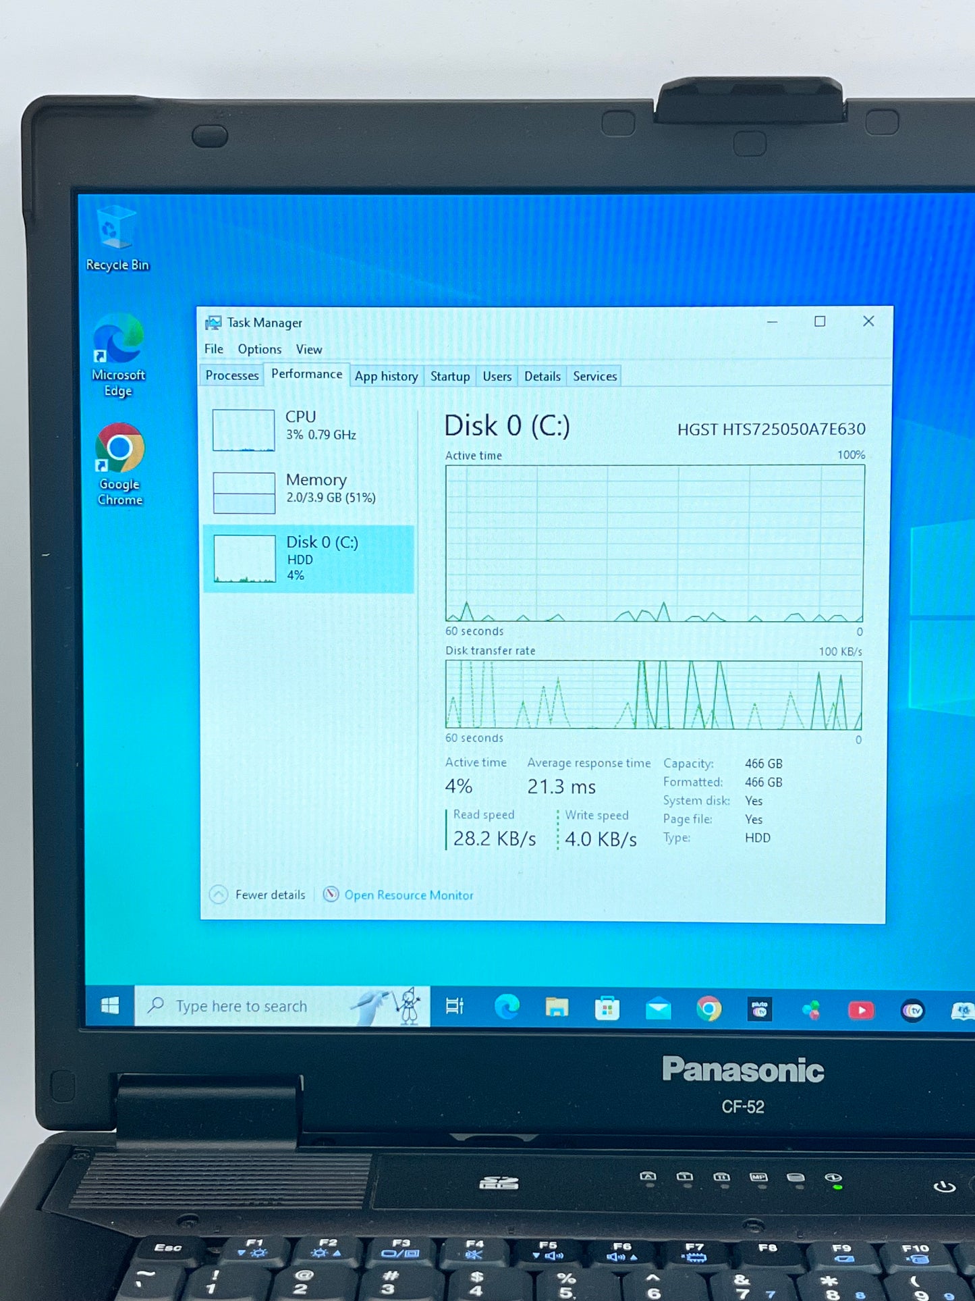The height and width of the screenshot is (1301, 975).
Task: Maximize the Task Manager window
Action: (x=820, y=321)
